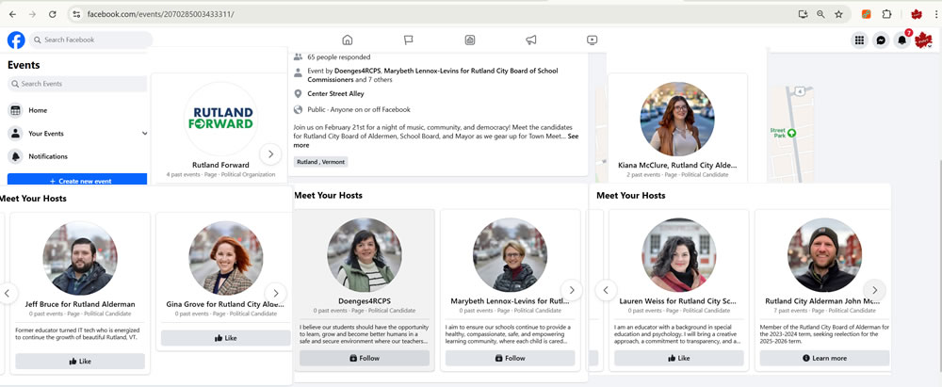Go to next host beside Gina Grove
Image resolution: width=942 pixels, height=387 pixels.
(x=276, y=293)
